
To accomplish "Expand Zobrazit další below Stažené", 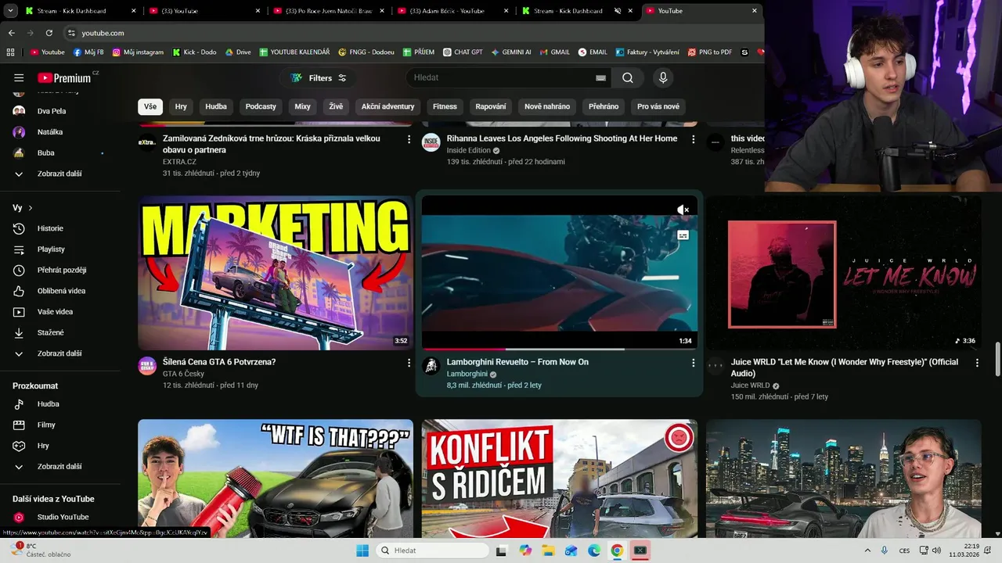I will coord(58,353).
